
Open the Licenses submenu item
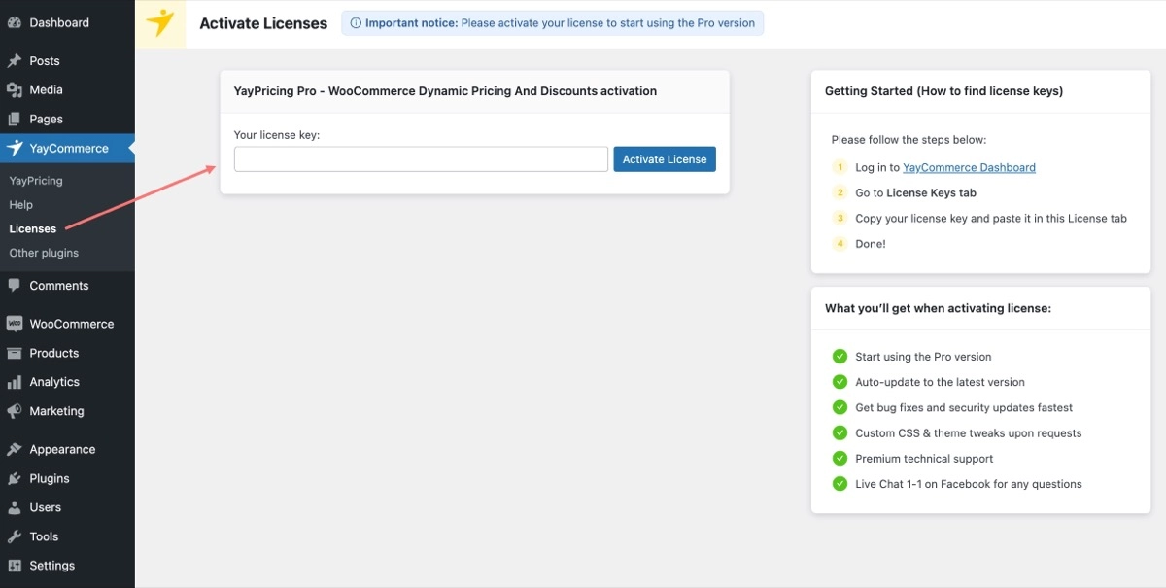pyautogui.click(x=33, y=229)
